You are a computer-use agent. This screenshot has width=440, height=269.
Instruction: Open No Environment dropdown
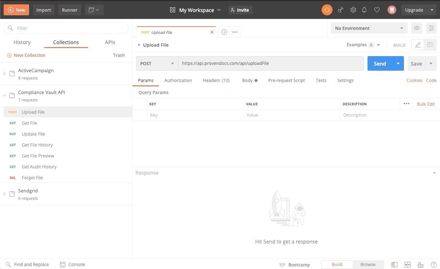click(369, 28)
